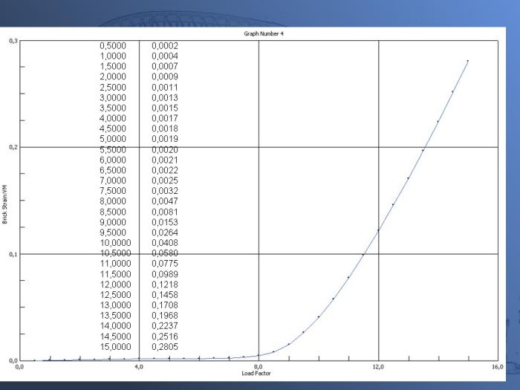520x390 pixels.
Task: Click the 0,1218 strain value in the table
Action: [164, 284]
